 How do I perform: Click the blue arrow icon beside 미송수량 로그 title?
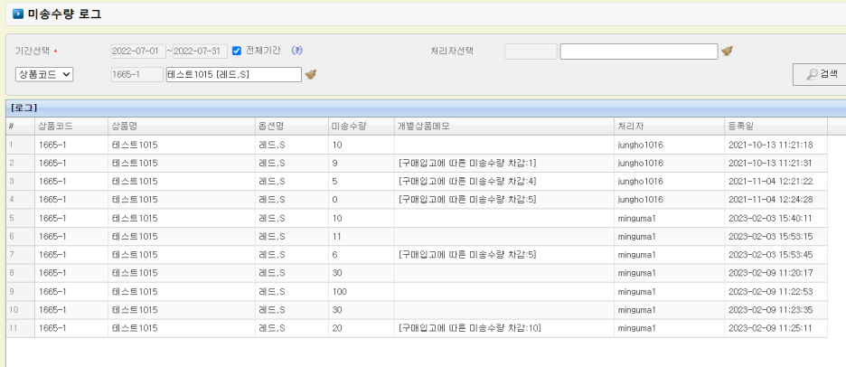(x=18, y=14)
